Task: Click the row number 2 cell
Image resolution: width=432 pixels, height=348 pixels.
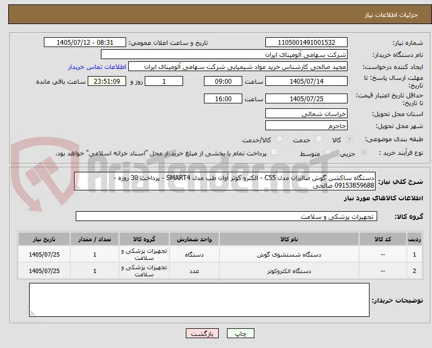Action: (x=414, y=271)
